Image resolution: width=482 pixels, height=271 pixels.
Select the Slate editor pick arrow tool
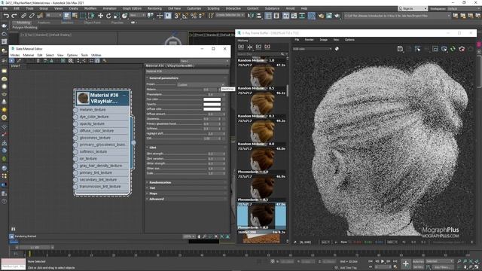[x=12, y=61]
